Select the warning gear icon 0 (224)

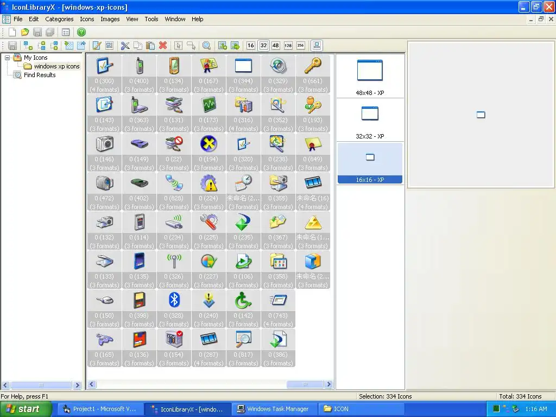(x=209, y=192)
